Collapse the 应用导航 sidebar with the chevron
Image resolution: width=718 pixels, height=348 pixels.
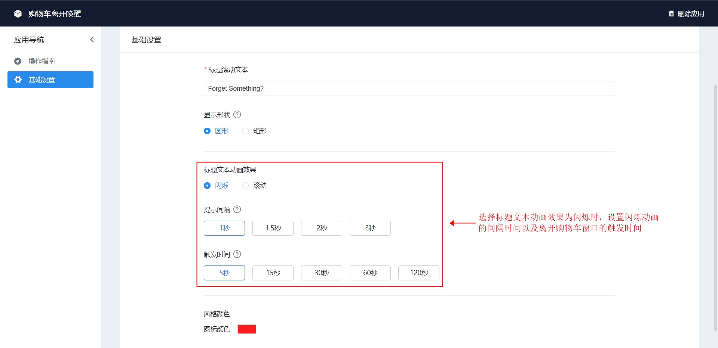(92, 40)
